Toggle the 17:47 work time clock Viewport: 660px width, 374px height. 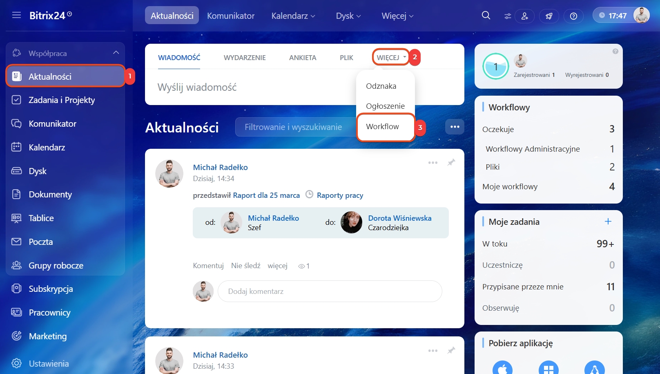613,16
